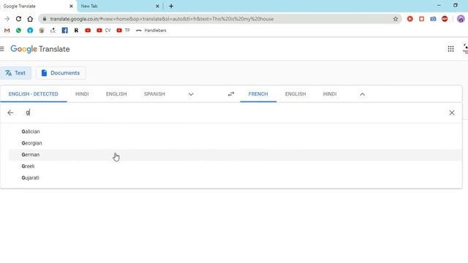Open the Documents translation mode
The width and height of the screenshot is (468, 263).
coord(61,73)
